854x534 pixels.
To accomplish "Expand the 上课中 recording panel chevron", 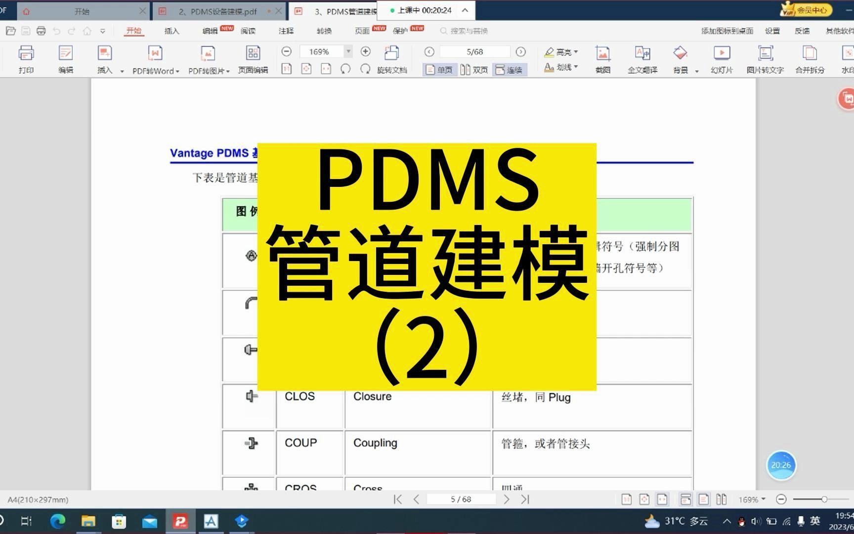I will [465, 10].
